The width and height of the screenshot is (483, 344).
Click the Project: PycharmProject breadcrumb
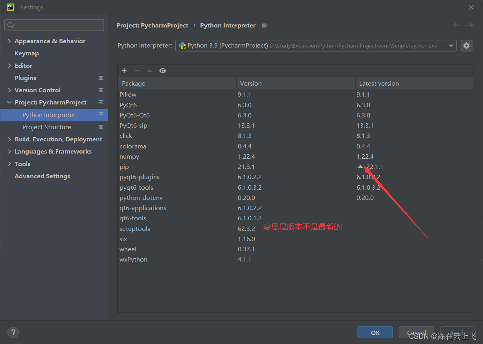click(152, 25)
